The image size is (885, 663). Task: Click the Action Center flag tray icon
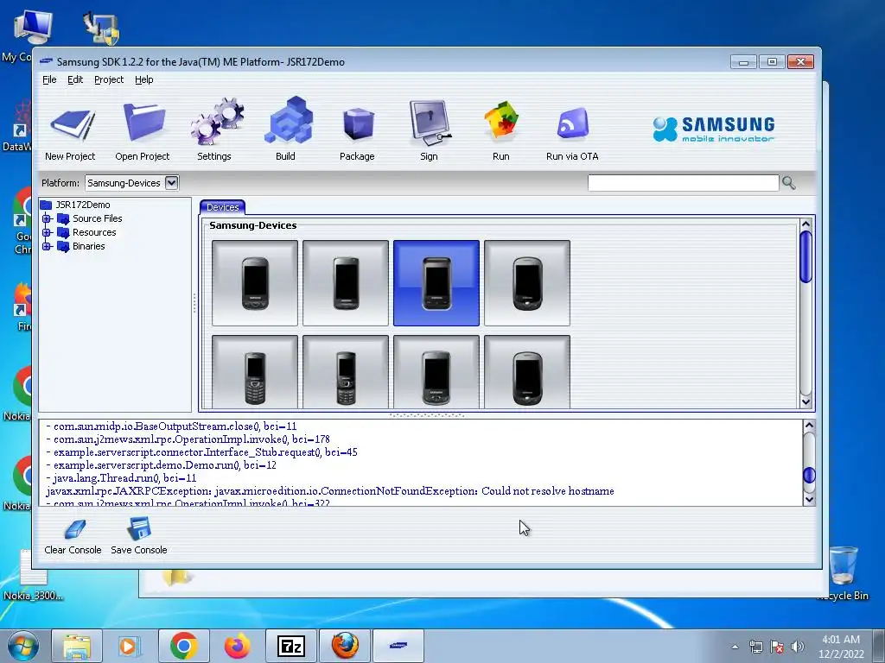[777, 647]
